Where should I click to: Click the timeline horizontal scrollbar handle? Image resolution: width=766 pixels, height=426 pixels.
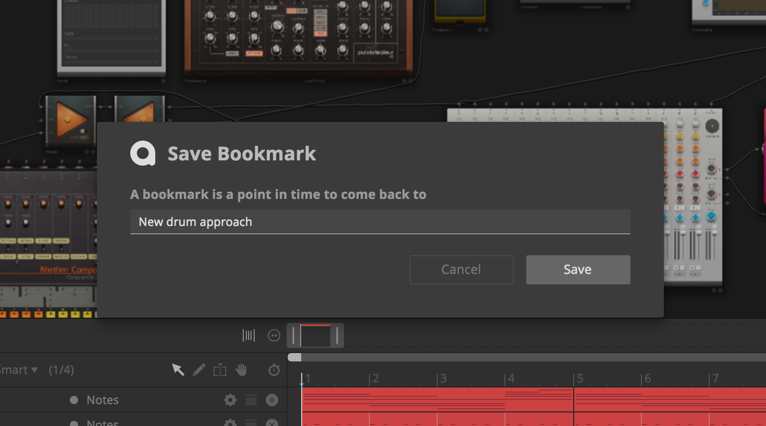tap(294, 357)
